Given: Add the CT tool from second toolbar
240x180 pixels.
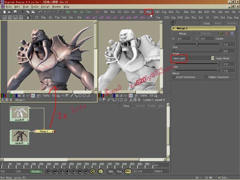Looking at the screenshot, I should pos(36,18).
